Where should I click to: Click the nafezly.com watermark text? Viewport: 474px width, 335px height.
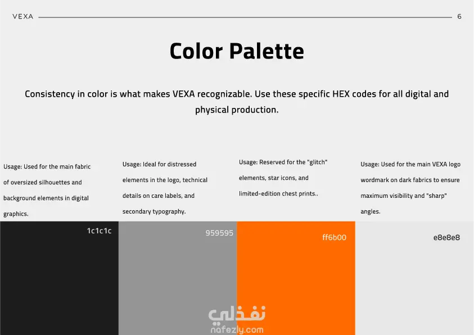click(237, 329)
